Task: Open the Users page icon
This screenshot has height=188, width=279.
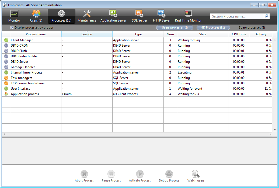Action: [36, 14]
